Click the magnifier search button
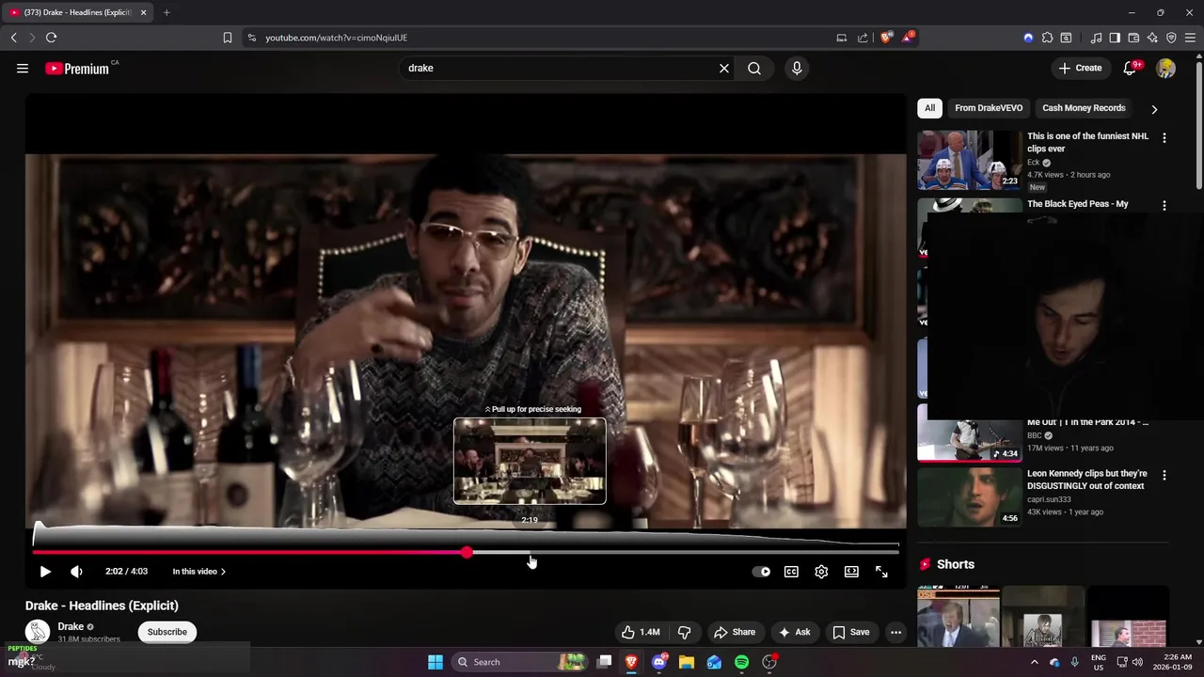This screenshot has width=1204, height=677. click(x=754, y=68)
